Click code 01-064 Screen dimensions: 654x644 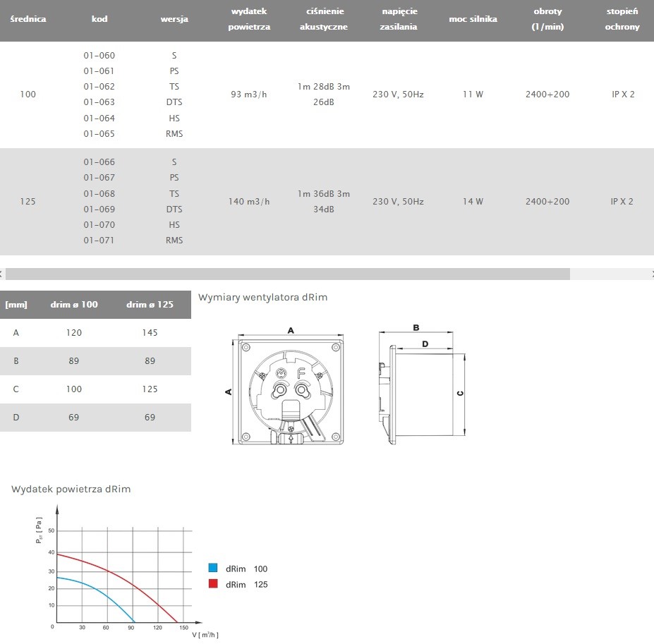coord(99,118)
